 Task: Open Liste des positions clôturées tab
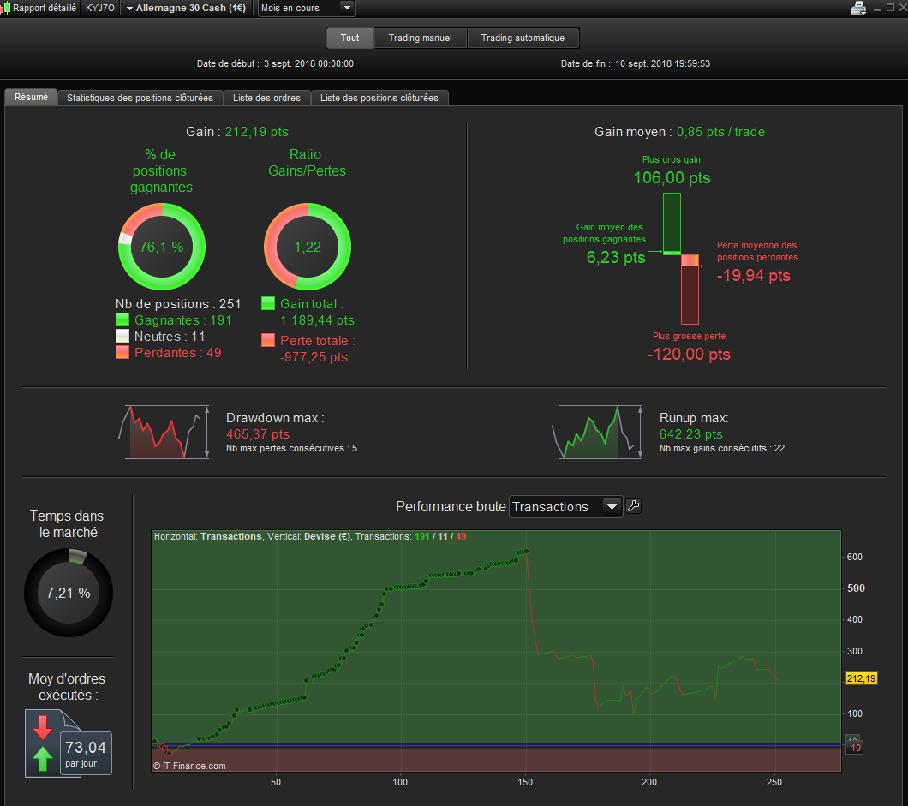coord(379,98)
